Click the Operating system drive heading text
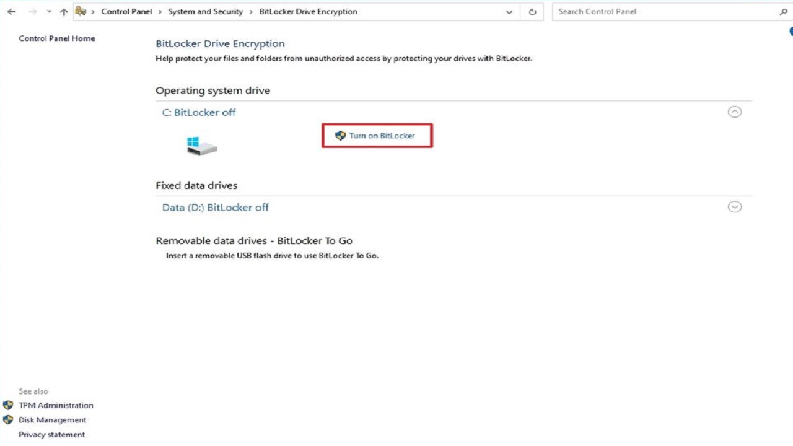This screenshot has height=446, width=793. pyautogui.click(x=212, y=90)
